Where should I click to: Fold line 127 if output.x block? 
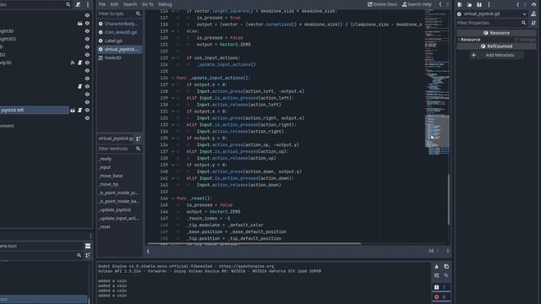[173, 84]
